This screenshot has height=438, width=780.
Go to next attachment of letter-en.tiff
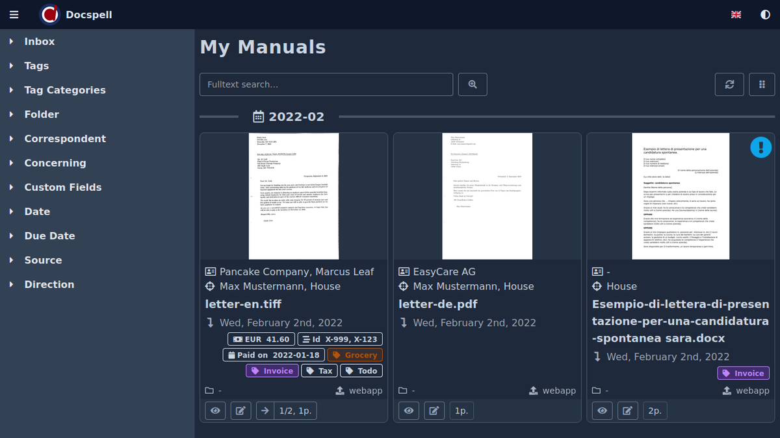pos(265,411)
